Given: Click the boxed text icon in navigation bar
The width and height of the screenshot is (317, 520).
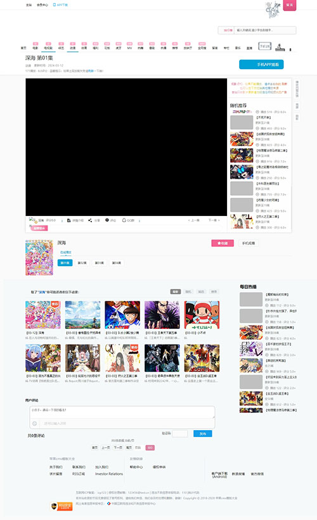Looking at the screenshot, I should point(265,46).
